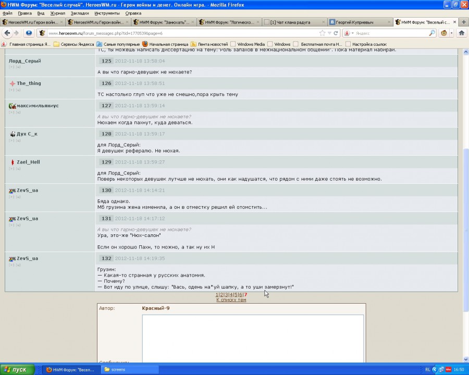Click the clan icon beside максимильяниус
Viewport: 469px width, 375px height.
pyautogui.click(x=13, y=106)
